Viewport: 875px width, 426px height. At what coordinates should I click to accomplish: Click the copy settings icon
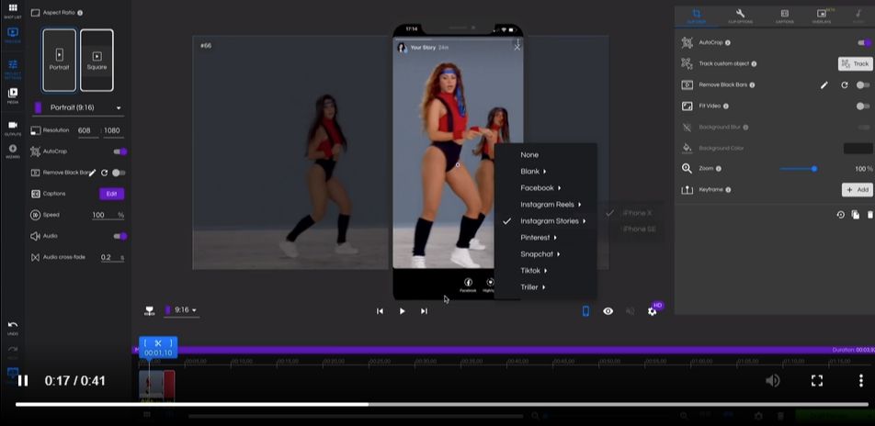click(x=856, y=215)
